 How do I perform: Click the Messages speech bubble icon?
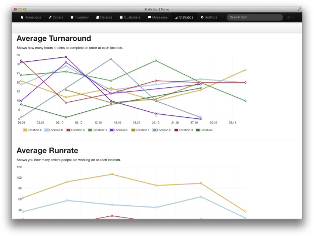point(150,17)
